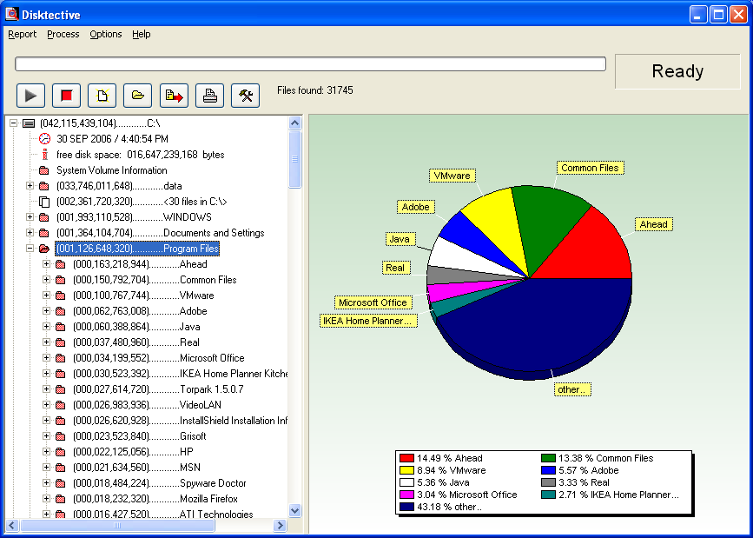
Task: Expand the Real folder node
Action: [47, 342]
